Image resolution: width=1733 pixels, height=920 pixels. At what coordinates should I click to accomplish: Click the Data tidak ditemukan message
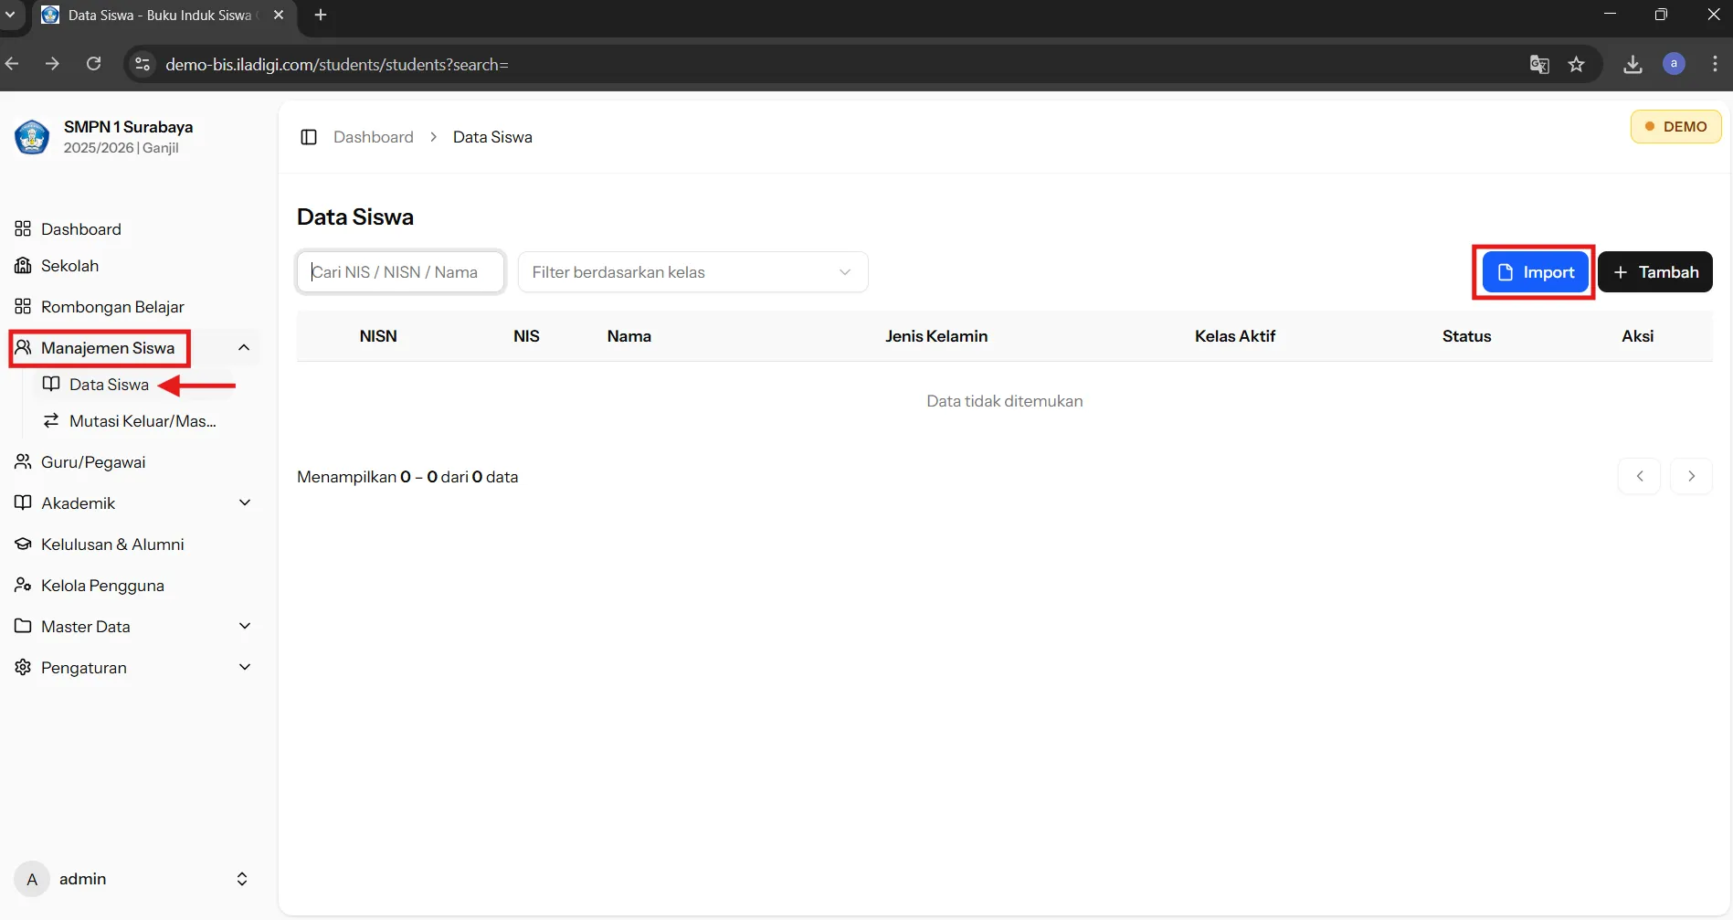[1004, 401]
